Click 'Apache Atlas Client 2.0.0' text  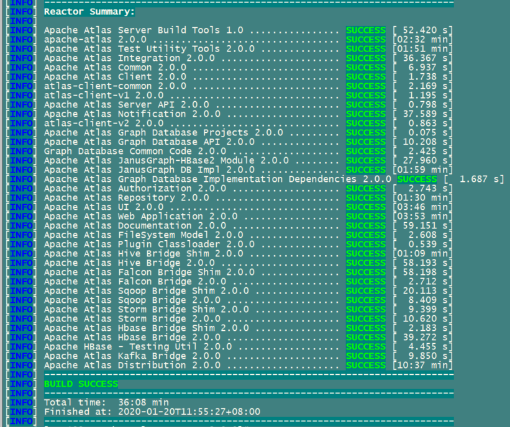click(x=115, y=77)
